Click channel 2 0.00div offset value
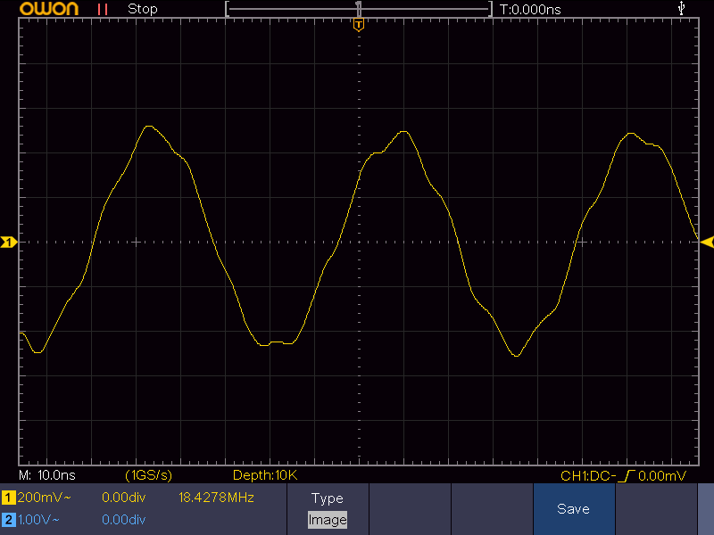The height and width of the screenshot is (535, 714). [123, 520]
